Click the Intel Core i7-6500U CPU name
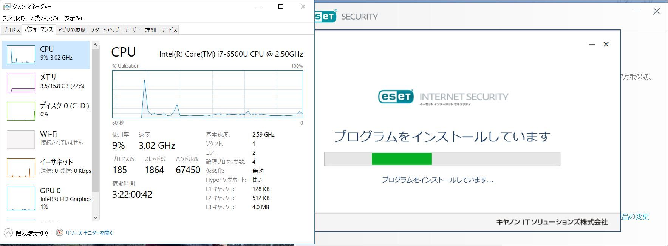 [231, 54]
